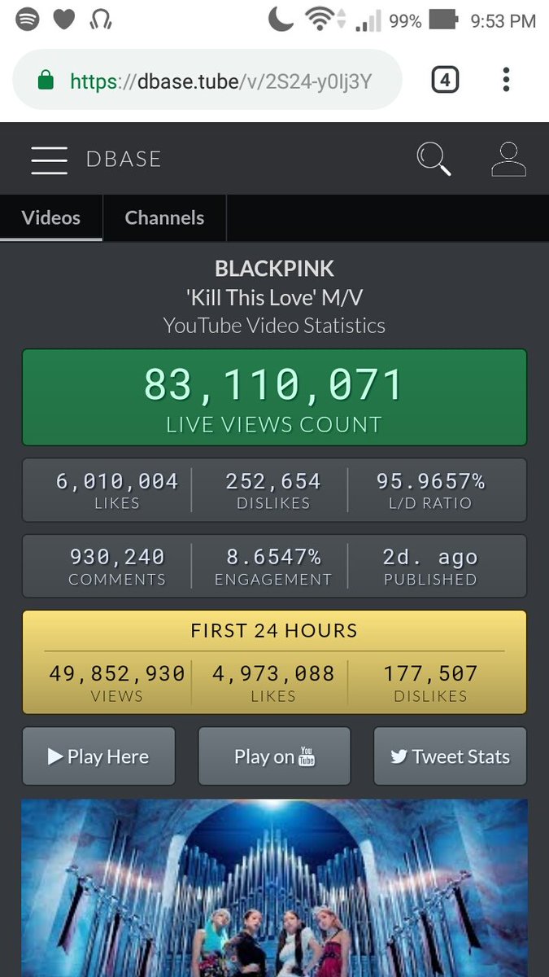Tap the green padlock security icon
Viewport: 549px width, 977px height.
[x=46, y=80]
